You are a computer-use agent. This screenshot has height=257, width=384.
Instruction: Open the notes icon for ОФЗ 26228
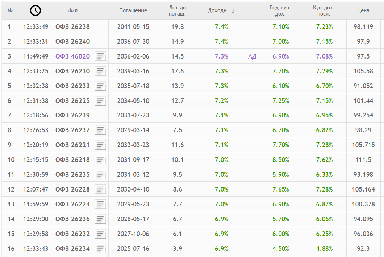100,189
